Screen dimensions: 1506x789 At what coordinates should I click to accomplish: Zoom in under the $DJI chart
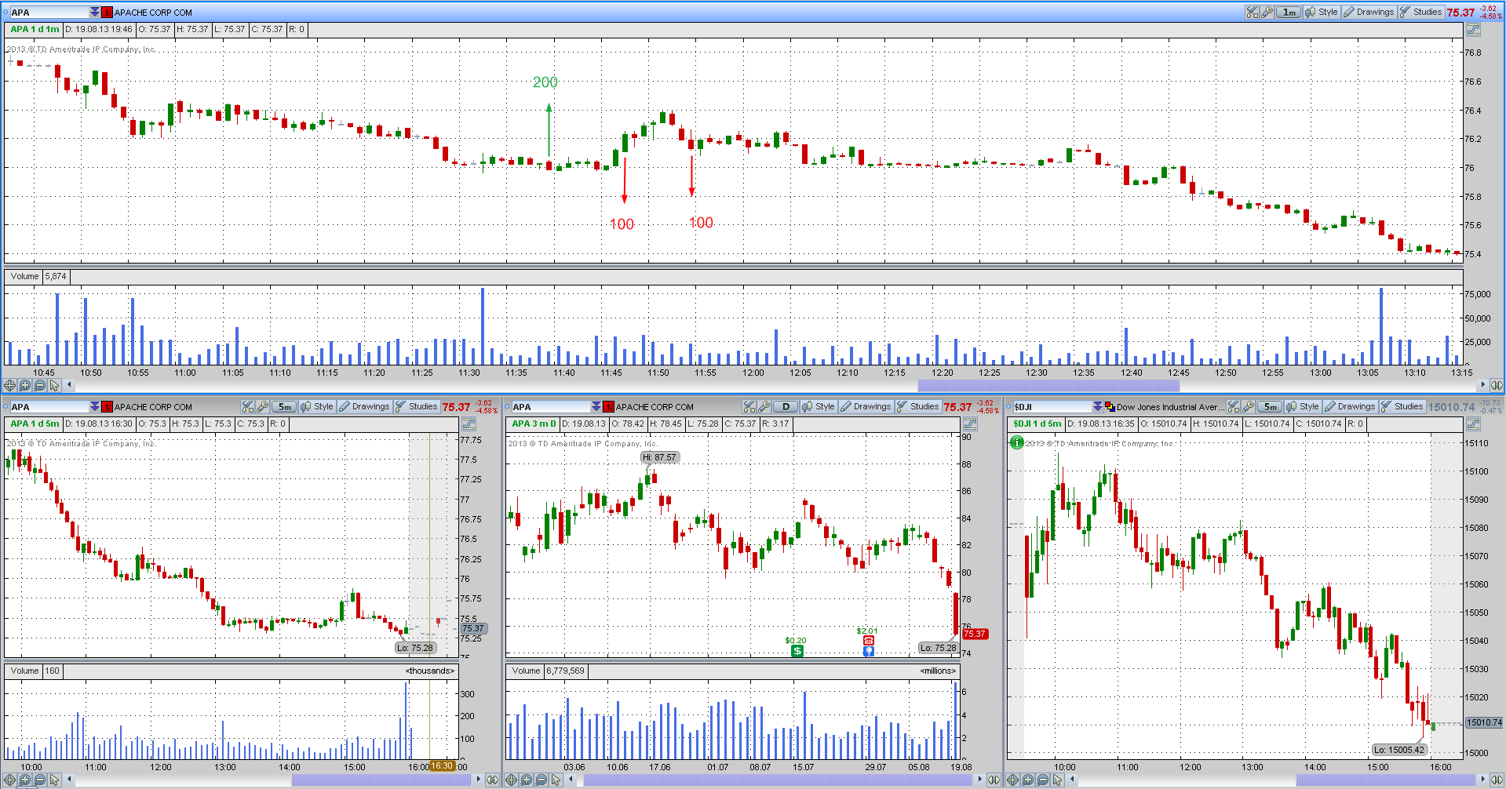tap(1027, 780)
